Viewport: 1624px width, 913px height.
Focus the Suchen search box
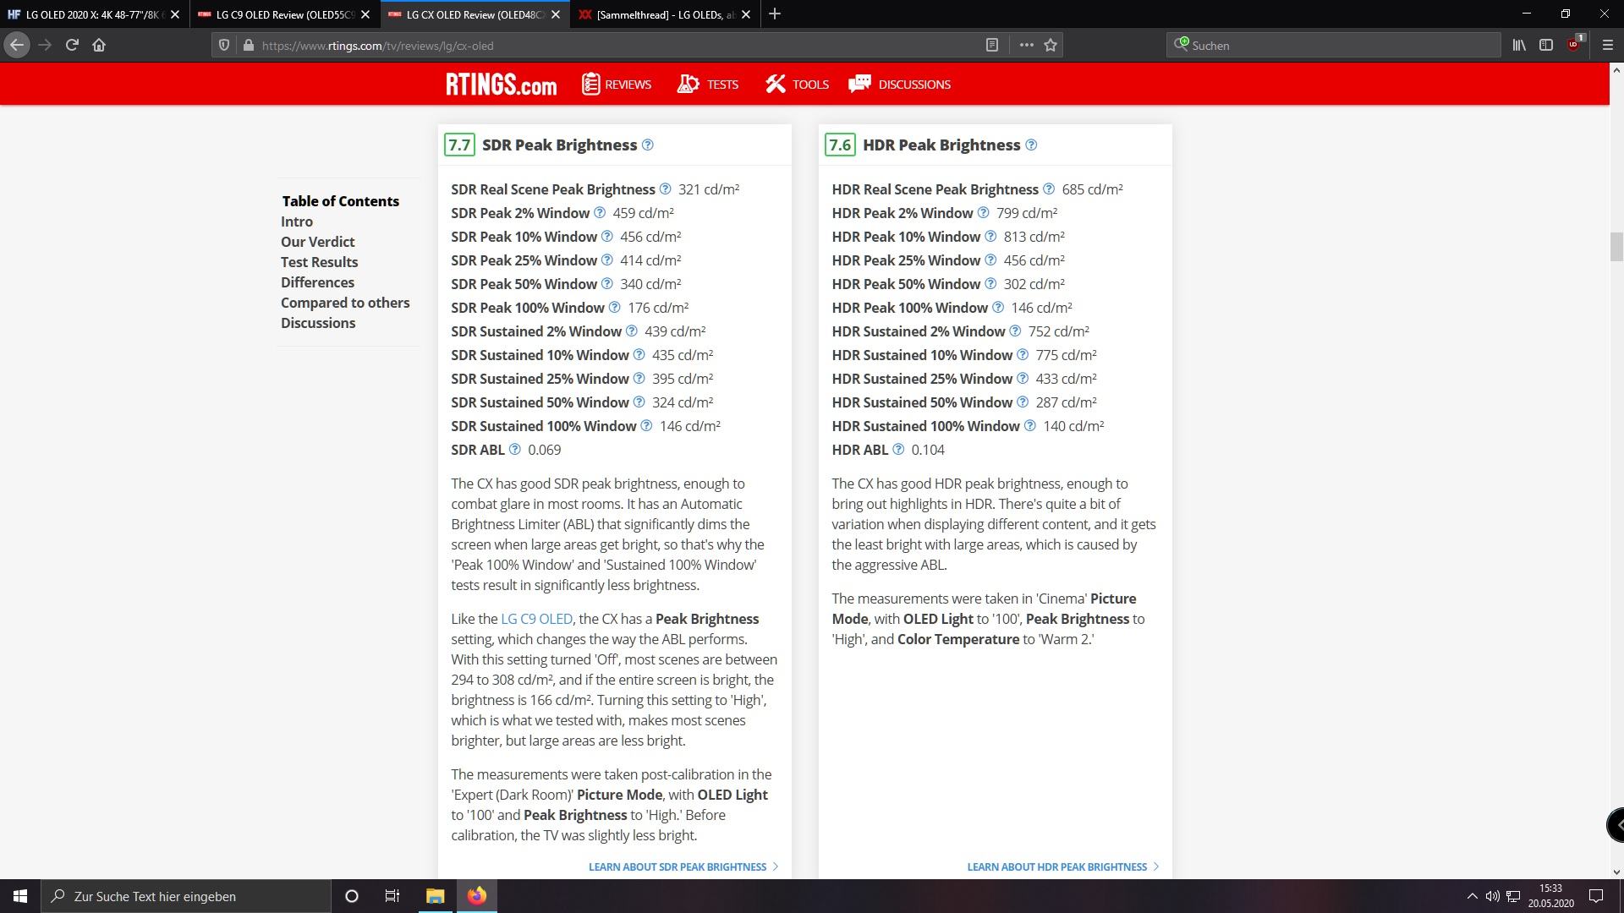[1333, 46]
